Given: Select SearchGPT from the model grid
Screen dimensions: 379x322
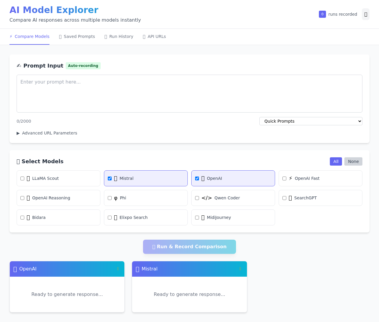Looking at the screenshot, I should pos(284,198).
